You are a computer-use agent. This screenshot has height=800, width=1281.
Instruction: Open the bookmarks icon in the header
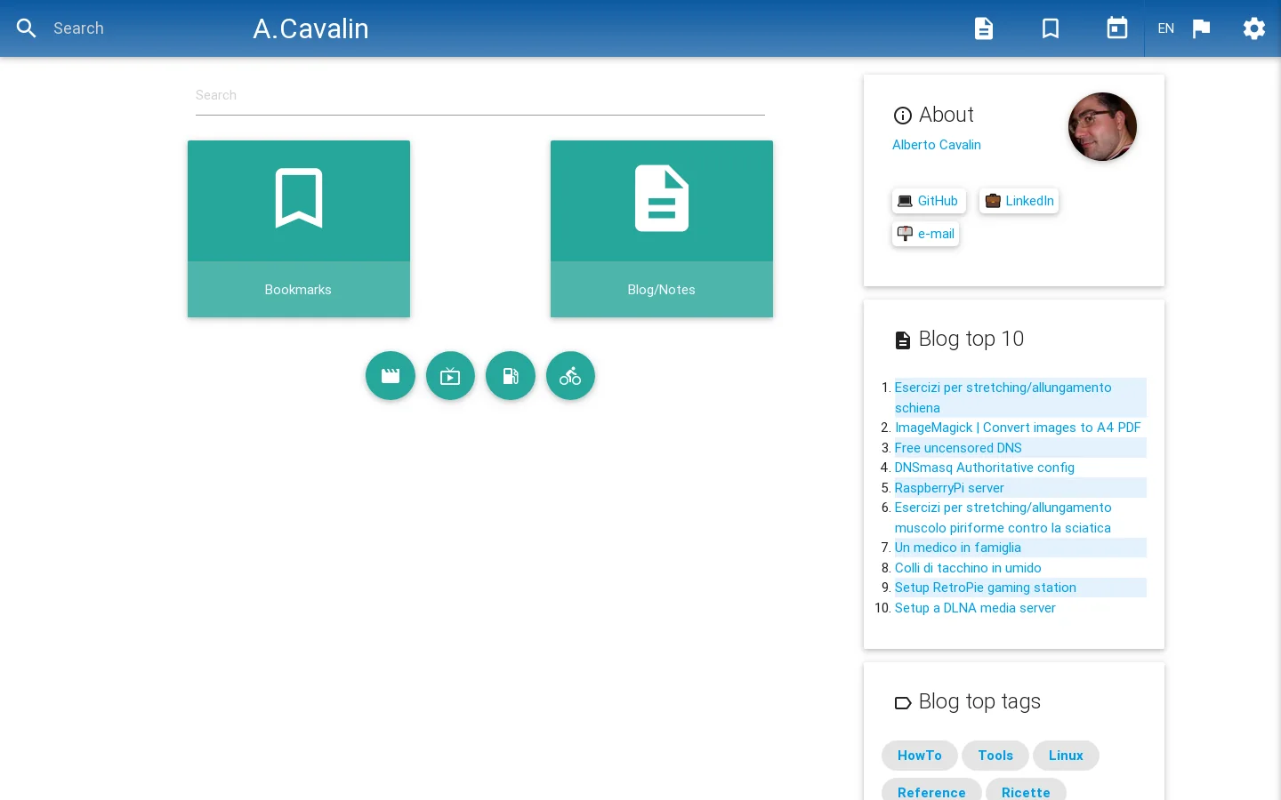click(x=1051, y=28)
